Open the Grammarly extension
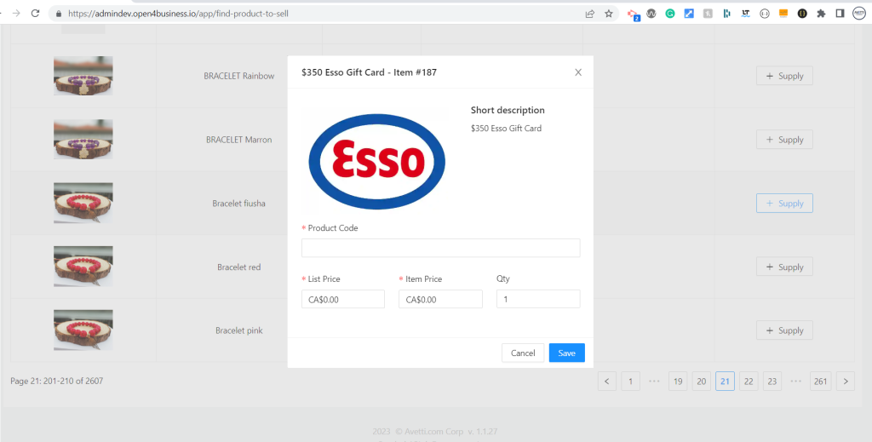Image resolution: width=872 pixels, height=442 pixels. (x=670, y=14)
